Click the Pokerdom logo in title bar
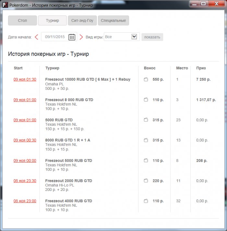 pyautogui.click(x=5, y=5)
